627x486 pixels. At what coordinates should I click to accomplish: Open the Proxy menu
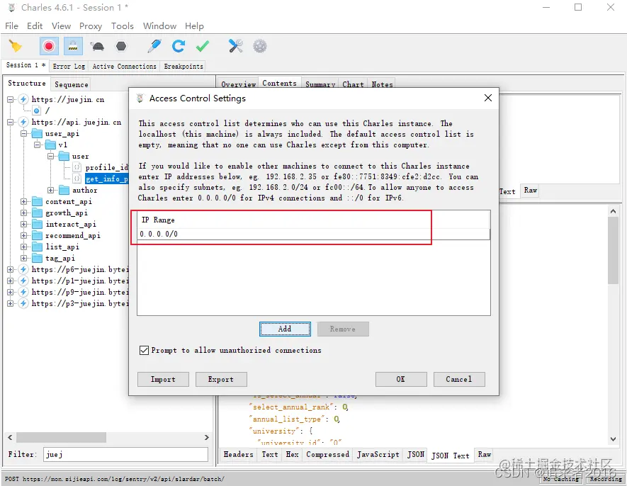pyautogui.click(x=91, y=26)
